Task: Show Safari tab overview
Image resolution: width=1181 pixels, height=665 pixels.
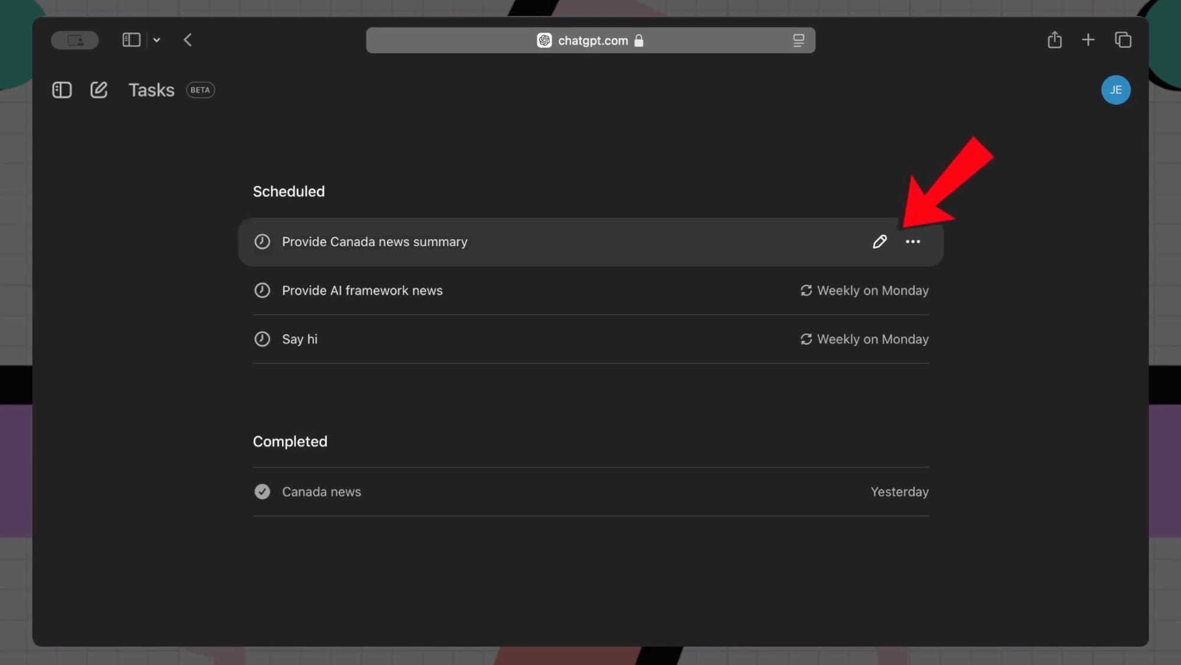Action: [1123, 40]
